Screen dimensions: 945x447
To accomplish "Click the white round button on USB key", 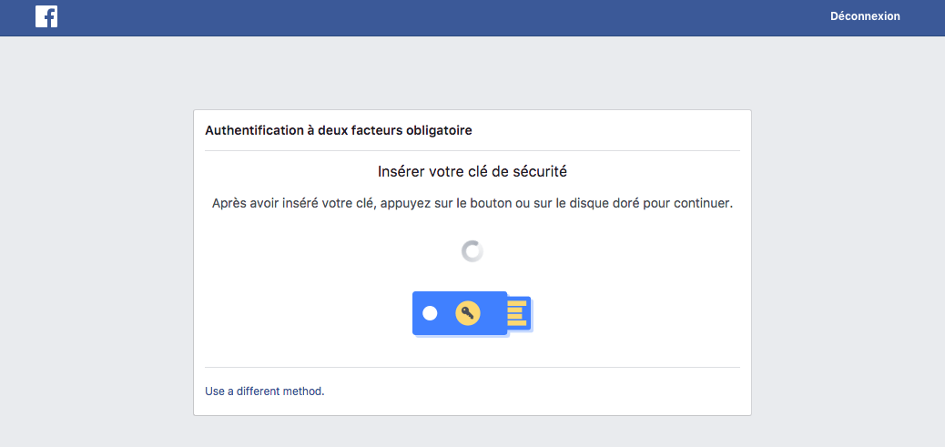I will (x=430, y=313).
